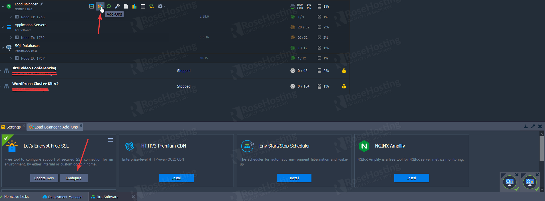Launch Load Balancer Web SSH terminal
Screen dimensions: 545x201
coord(143,6)
